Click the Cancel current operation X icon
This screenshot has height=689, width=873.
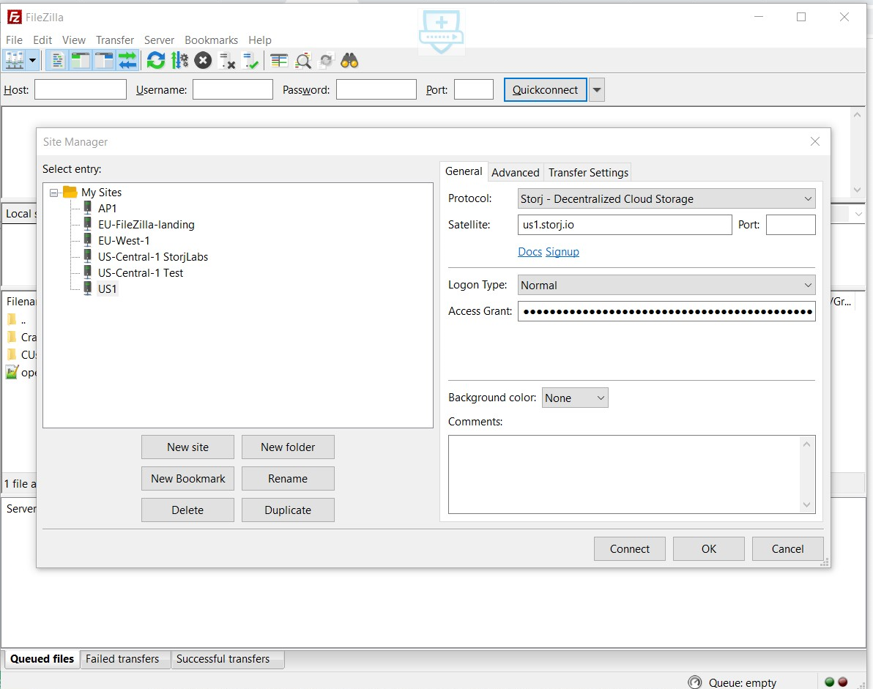pyautogui.click(x=203, y=60)
